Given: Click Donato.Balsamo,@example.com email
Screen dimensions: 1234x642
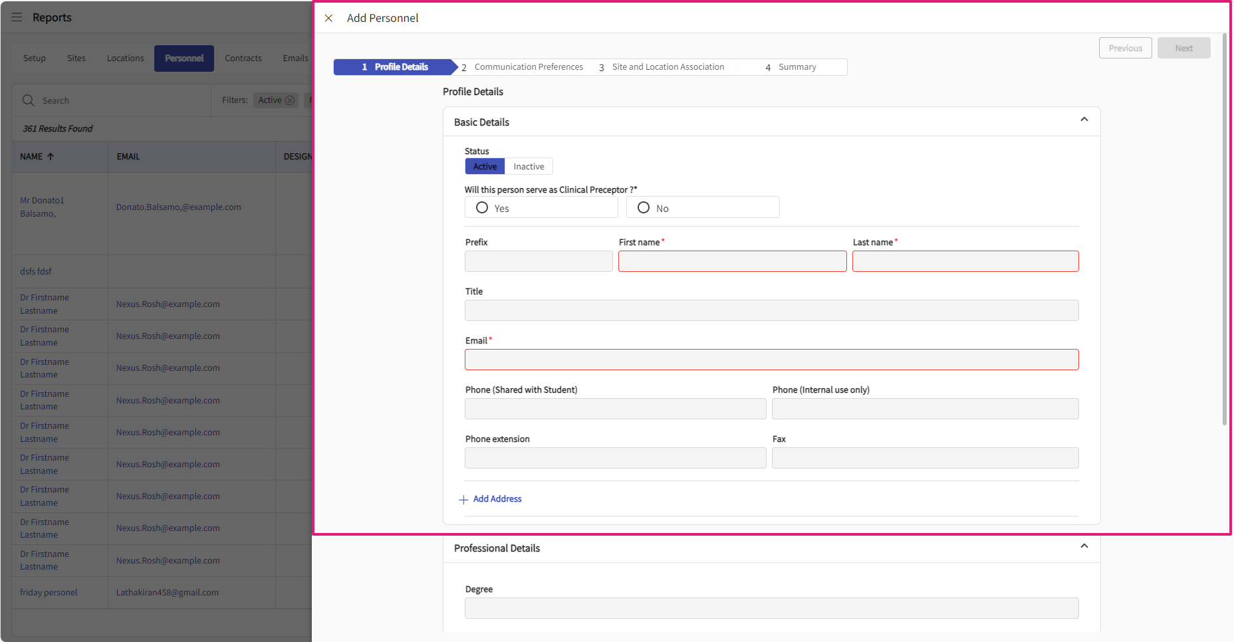Looking at the screenshot, I should 179,207.
